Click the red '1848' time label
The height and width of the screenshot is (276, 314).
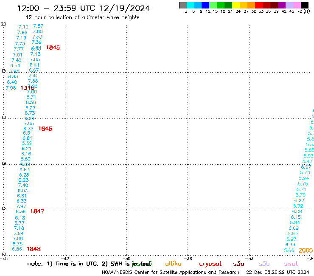tap(34, 249)
